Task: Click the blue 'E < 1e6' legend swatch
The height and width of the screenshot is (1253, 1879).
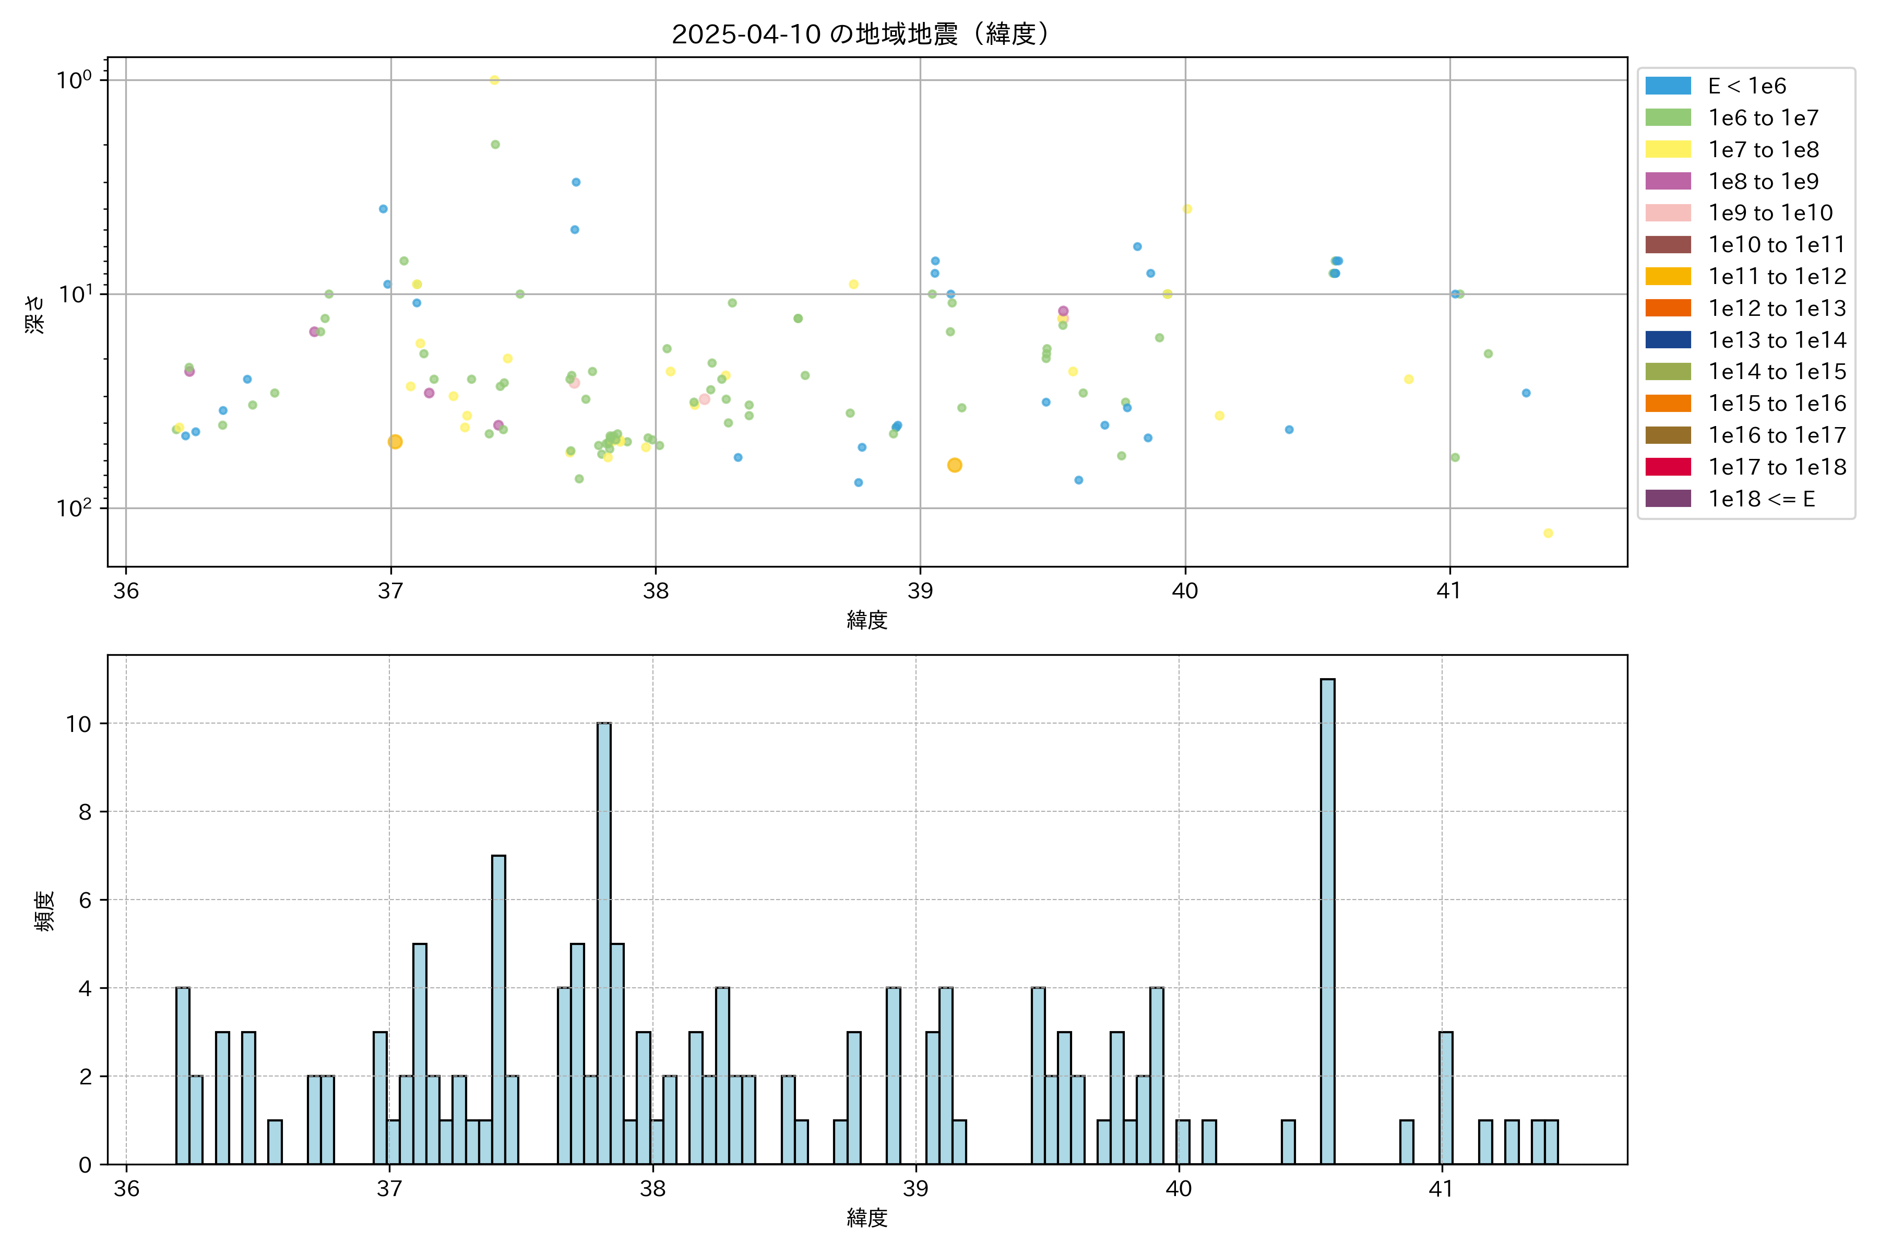Action: coord(1667,86)
